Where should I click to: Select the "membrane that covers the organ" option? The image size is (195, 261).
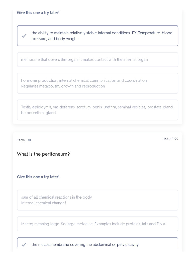(97, 60)
